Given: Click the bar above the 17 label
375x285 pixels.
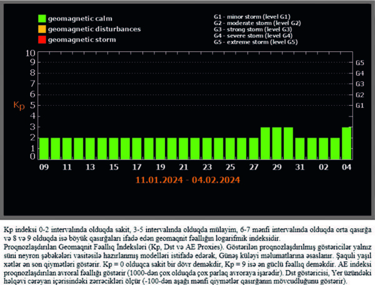Looking at the screenshot, I should [137, 149].
